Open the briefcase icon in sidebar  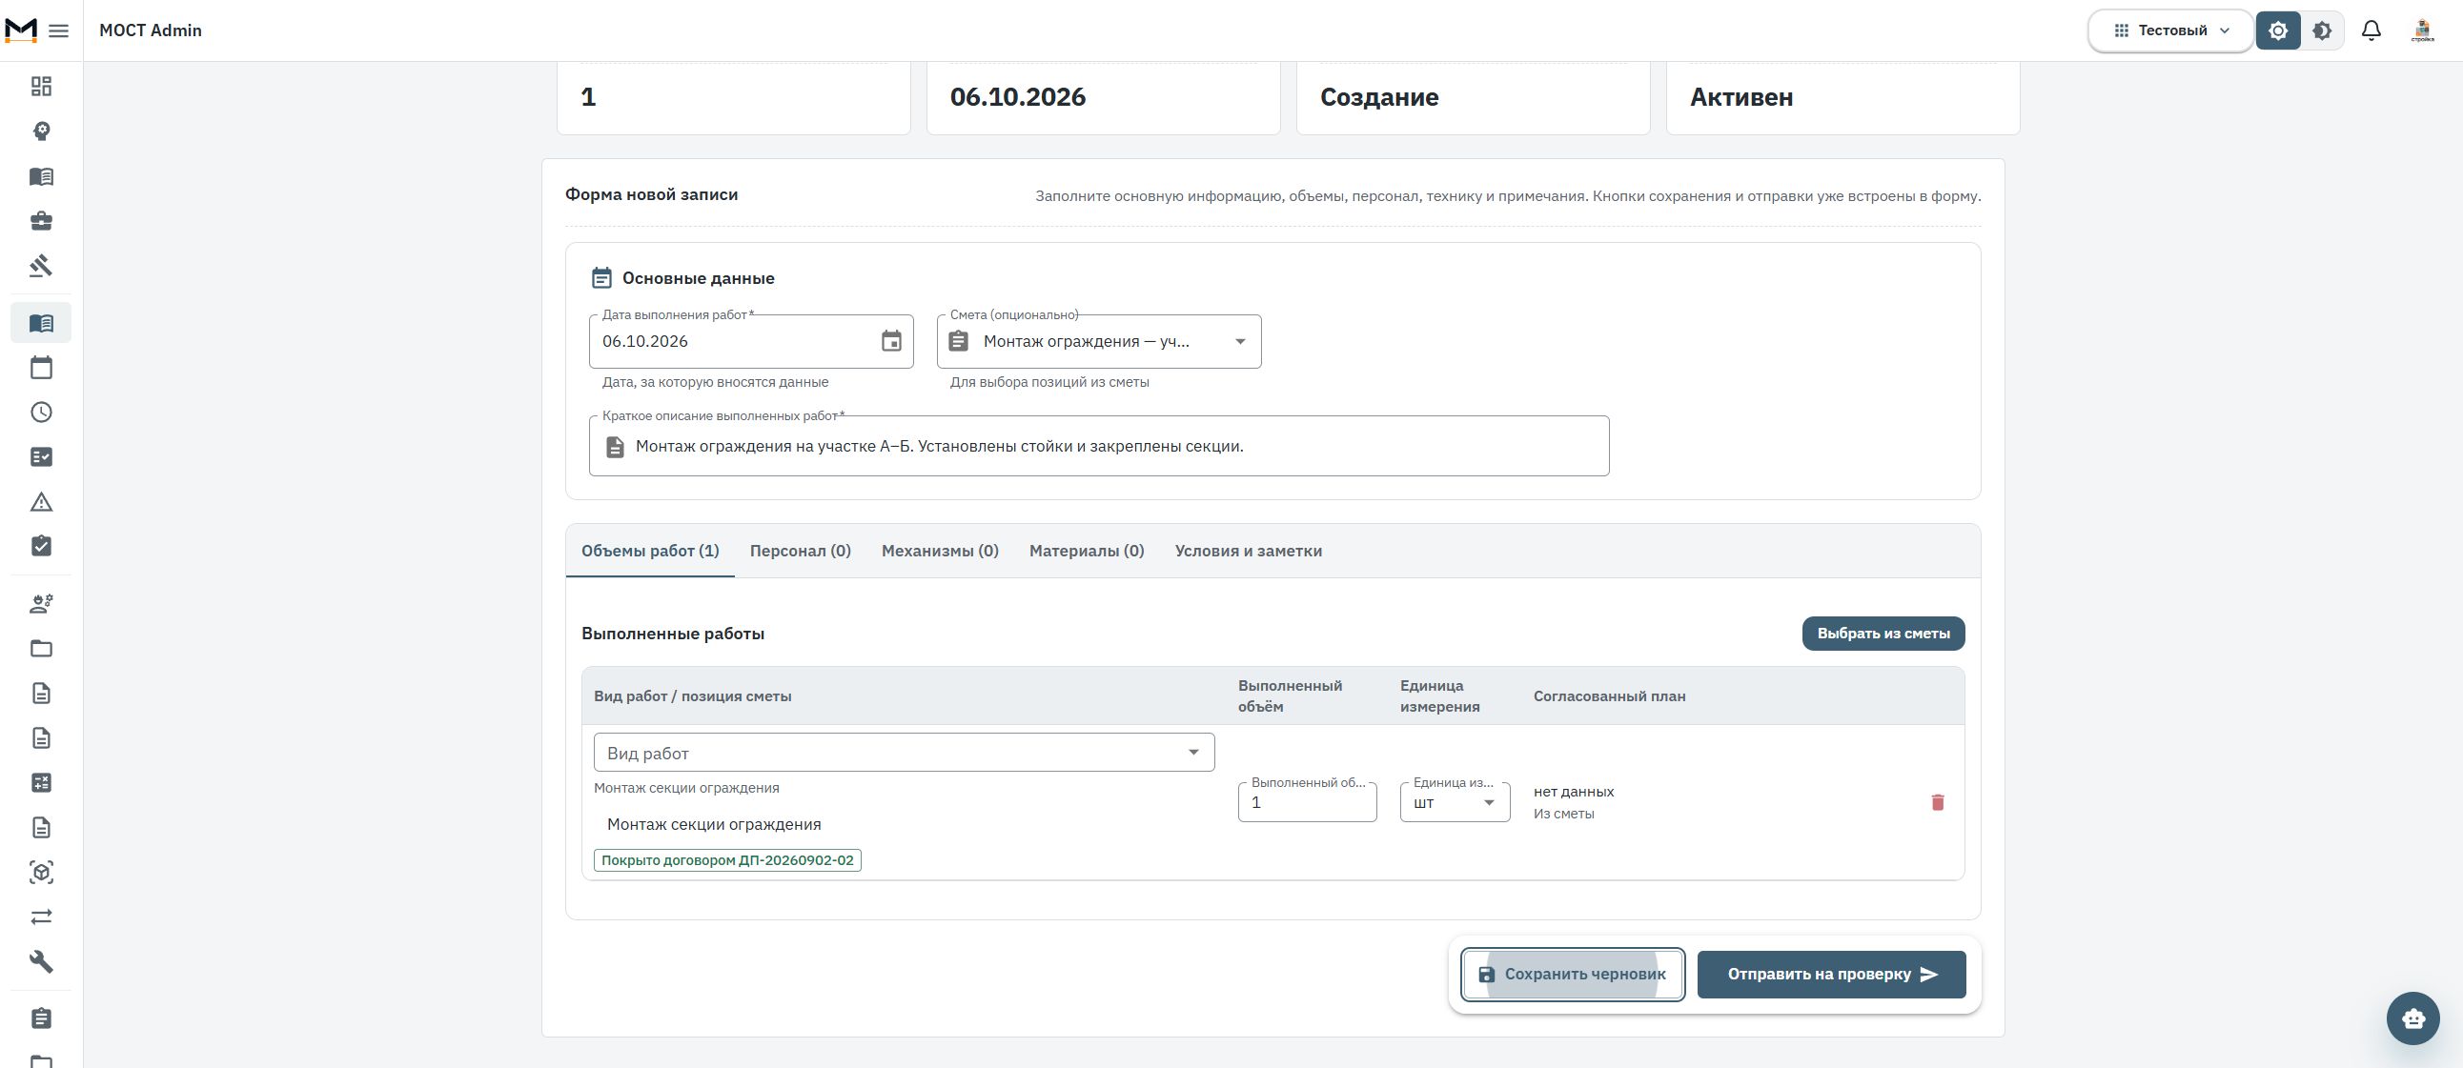(x=41, y=222)
